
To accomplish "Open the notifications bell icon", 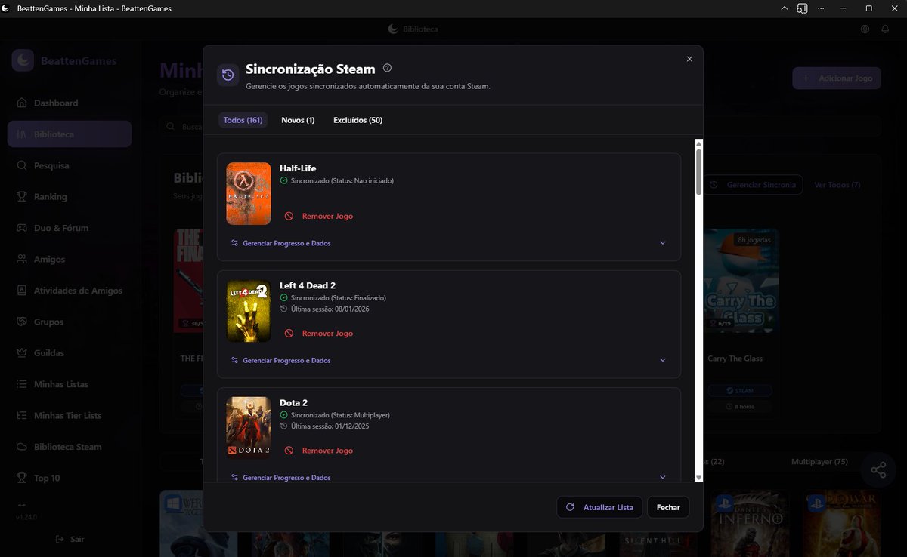I will click(885, 29).
